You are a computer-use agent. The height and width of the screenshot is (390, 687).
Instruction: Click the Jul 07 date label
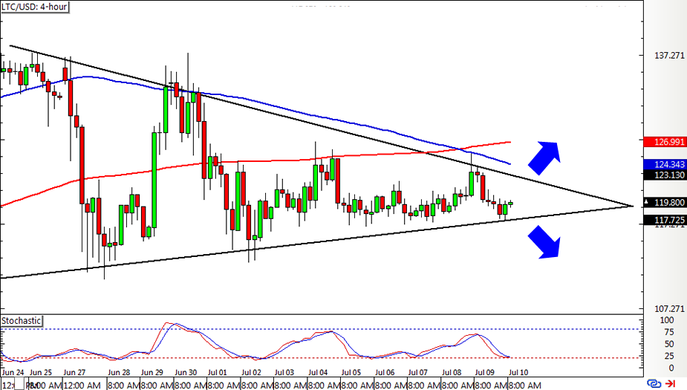coord(418,372)
